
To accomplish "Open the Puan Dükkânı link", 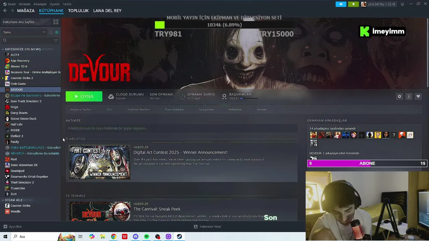I will click(174, 109).
